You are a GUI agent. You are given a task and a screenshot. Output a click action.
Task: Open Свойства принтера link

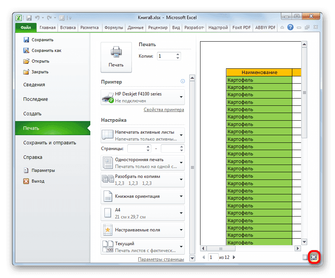click(163, 110)
